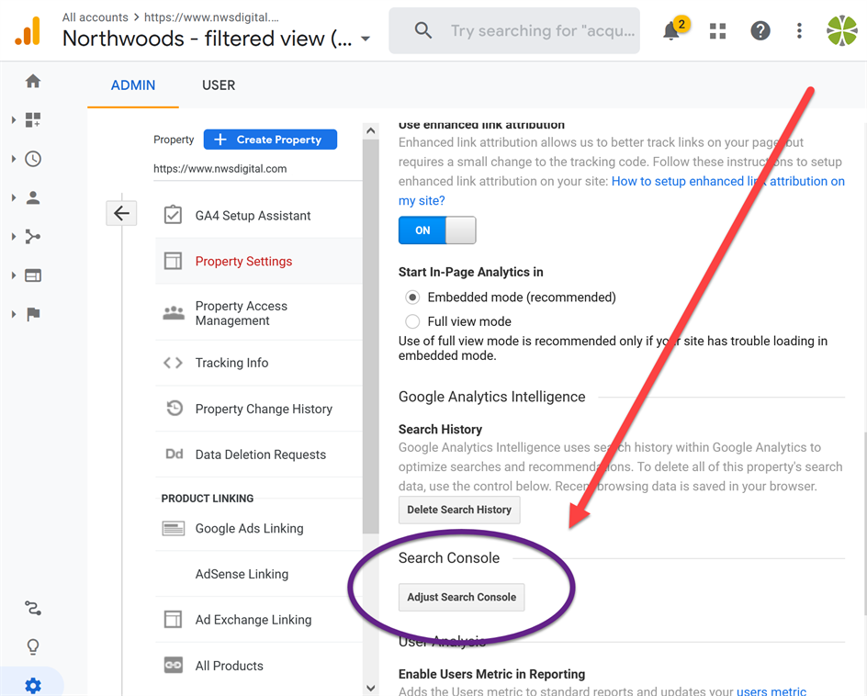Click GA4 Setup Assistant checkbox icon

[173, 215]
